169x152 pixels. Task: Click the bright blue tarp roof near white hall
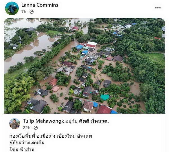point(80,47)
